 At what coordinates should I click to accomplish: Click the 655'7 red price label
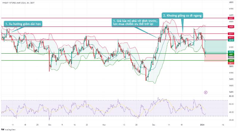click(x=231, y=18)
